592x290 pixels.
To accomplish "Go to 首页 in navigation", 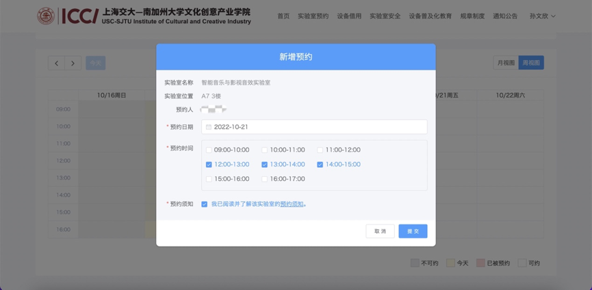I will pyautogui.click(x=283, y=16).
